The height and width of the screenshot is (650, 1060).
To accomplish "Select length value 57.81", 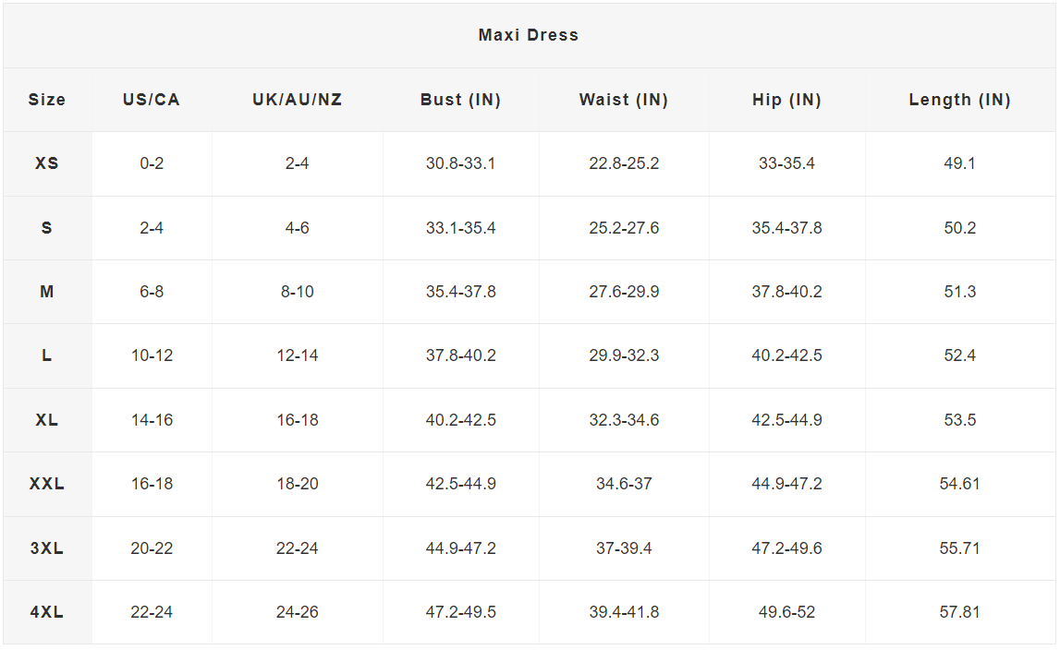I will click(959, 612).
